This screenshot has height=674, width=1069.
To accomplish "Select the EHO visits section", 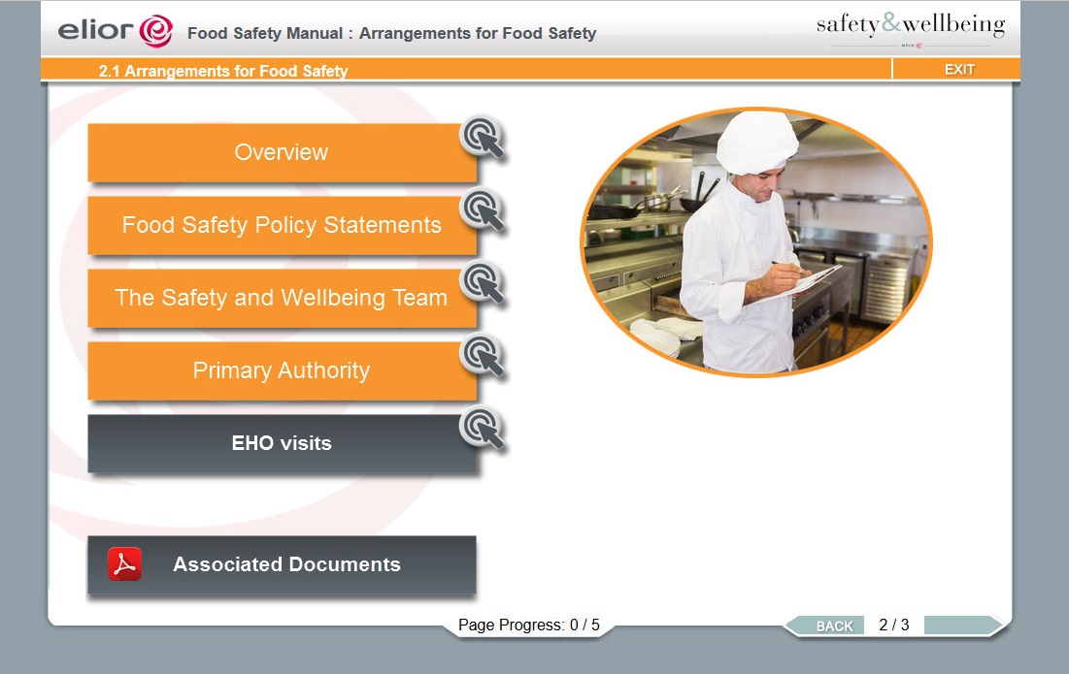I will (281, 443).
